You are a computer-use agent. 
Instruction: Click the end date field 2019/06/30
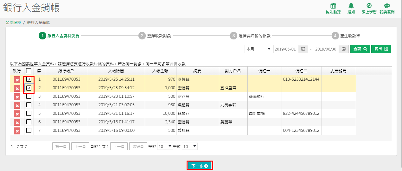tap(326, 49)
